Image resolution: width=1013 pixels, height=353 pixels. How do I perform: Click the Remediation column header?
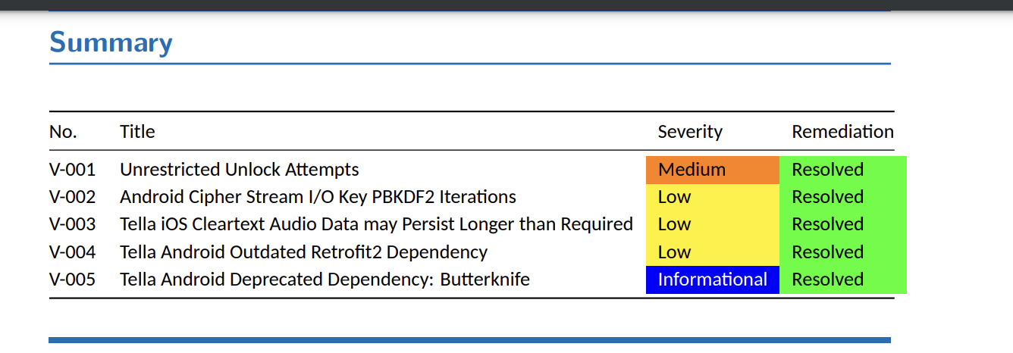(843, 132)
